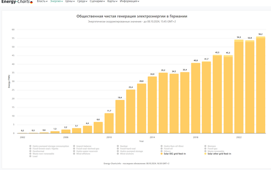Click the 2002 x-axis label
271x170 pixels.
(22, 137)
